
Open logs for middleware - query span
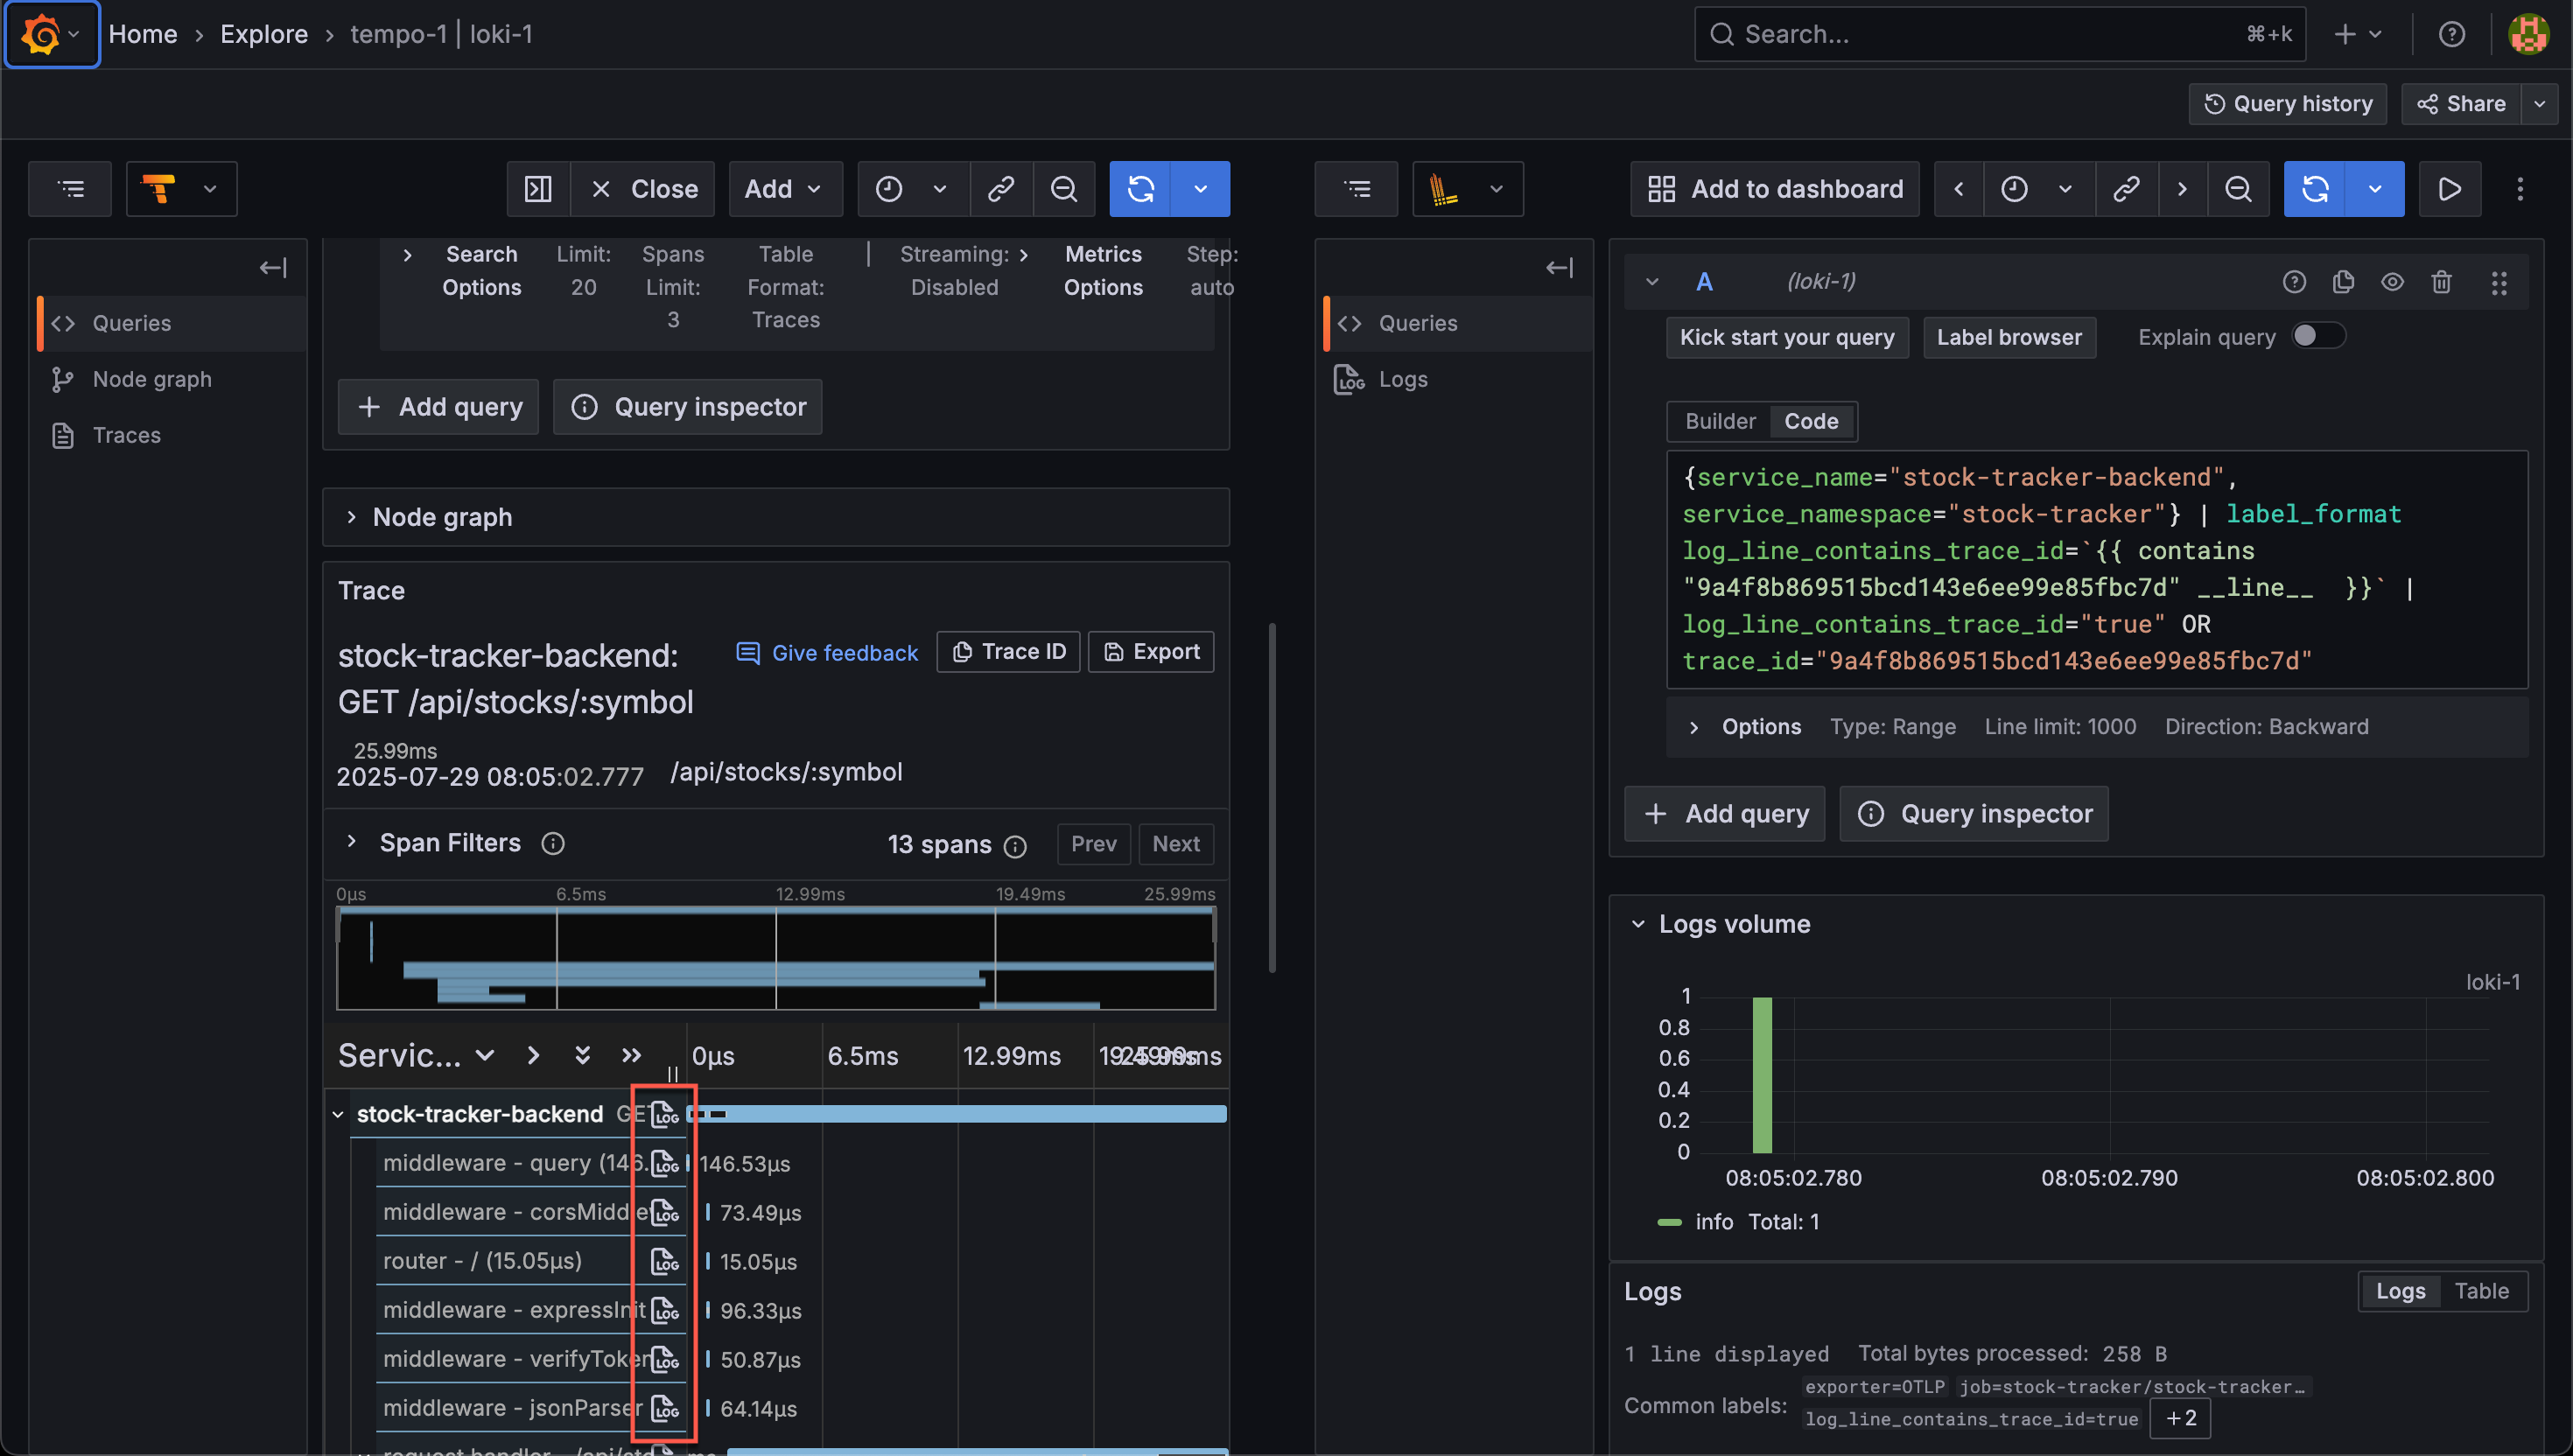pos(665,1163)
